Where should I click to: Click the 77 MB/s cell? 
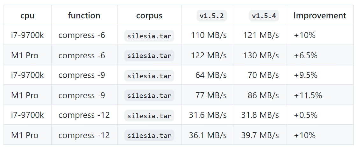tap(211, 95)
